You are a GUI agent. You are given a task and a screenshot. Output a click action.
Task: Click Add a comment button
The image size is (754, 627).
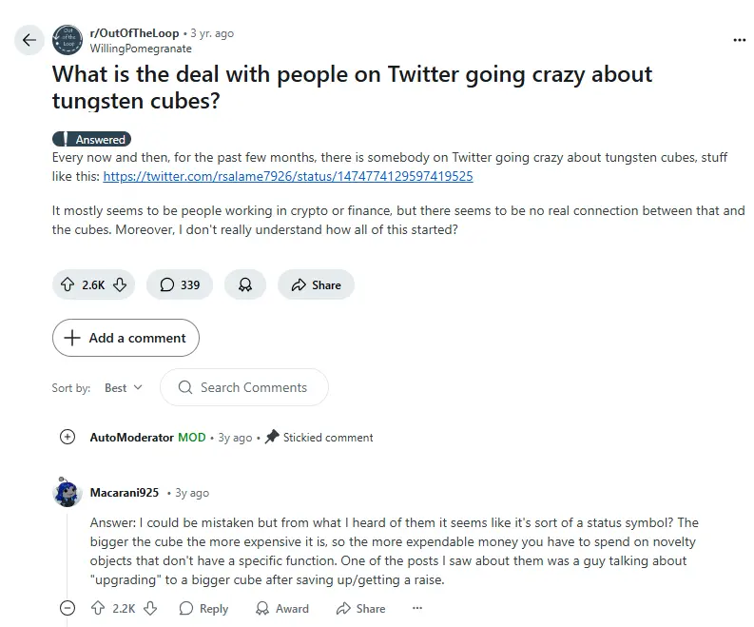coord(126,338)
